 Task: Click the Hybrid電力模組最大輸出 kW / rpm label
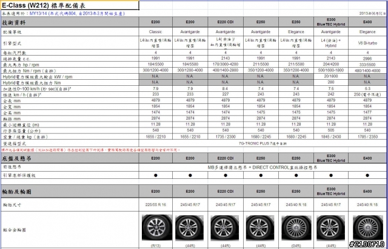38,77
